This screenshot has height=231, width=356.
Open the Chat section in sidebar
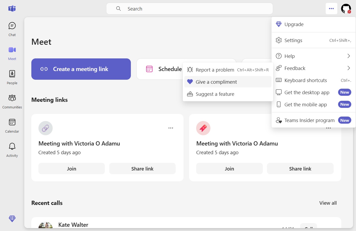12,29
